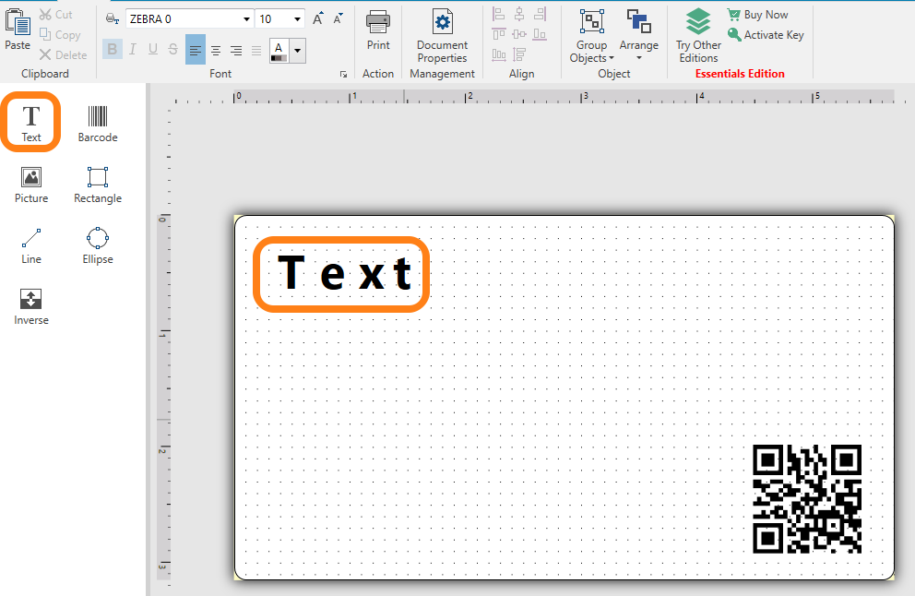
Task: Open Document Properties
Action: (x=442, y=37)
